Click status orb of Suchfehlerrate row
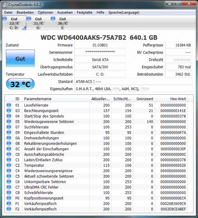This screenshot has width=198, height=218. pos(9,127)
